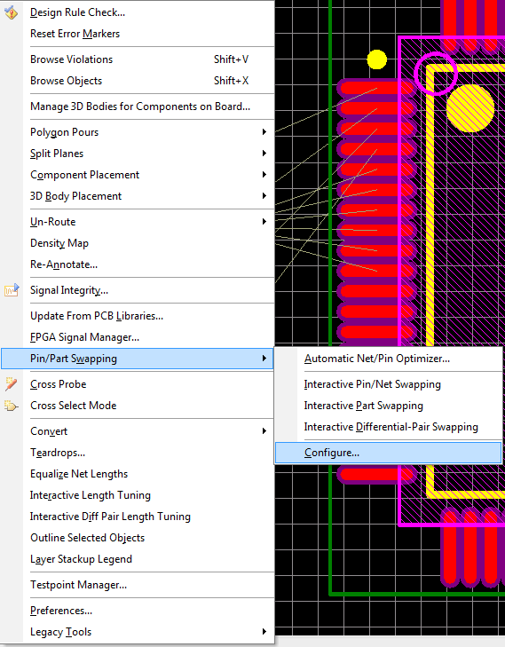
Task: Expand the Split Planes submenu arrow
Action: tap(264, 154)
